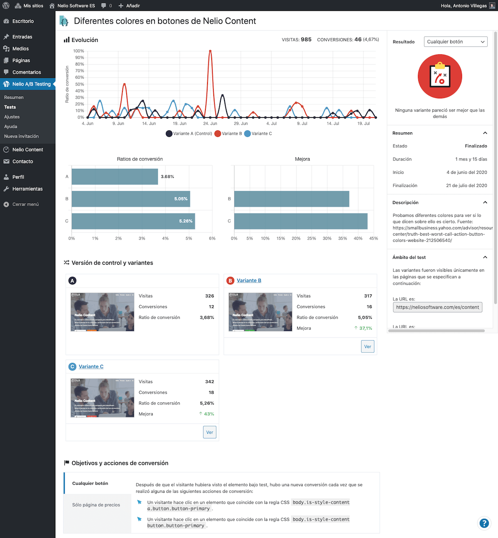Screen dimensions: 498x538
Task: Open the Resultado goal dropdown
Action: click(456, 41)
